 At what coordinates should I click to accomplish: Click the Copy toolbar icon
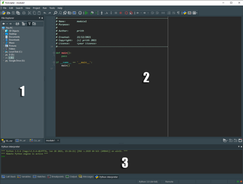[x=34, y=13]
